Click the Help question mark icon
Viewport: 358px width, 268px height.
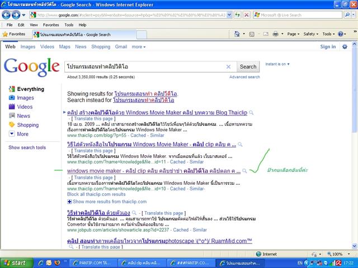click(x=341, y=34)
